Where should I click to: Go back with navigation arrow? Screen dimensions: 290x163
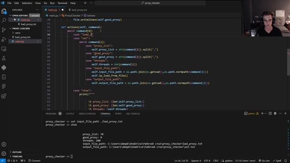[x=86, y=3]
